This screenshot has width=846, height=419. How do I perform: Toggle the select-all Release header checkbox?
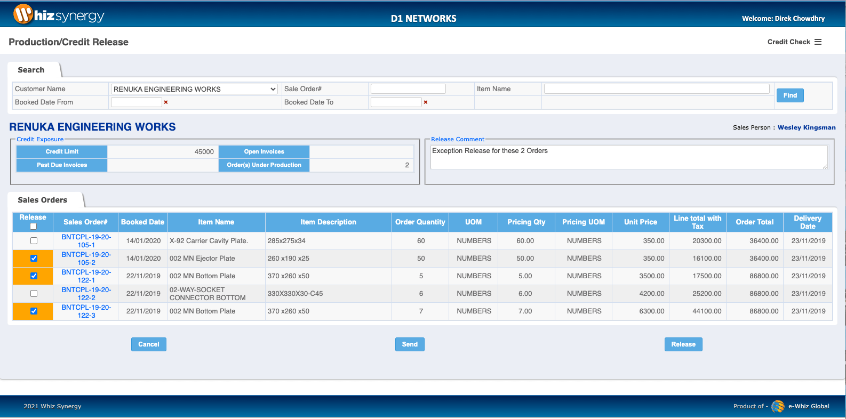coord(33,227)
